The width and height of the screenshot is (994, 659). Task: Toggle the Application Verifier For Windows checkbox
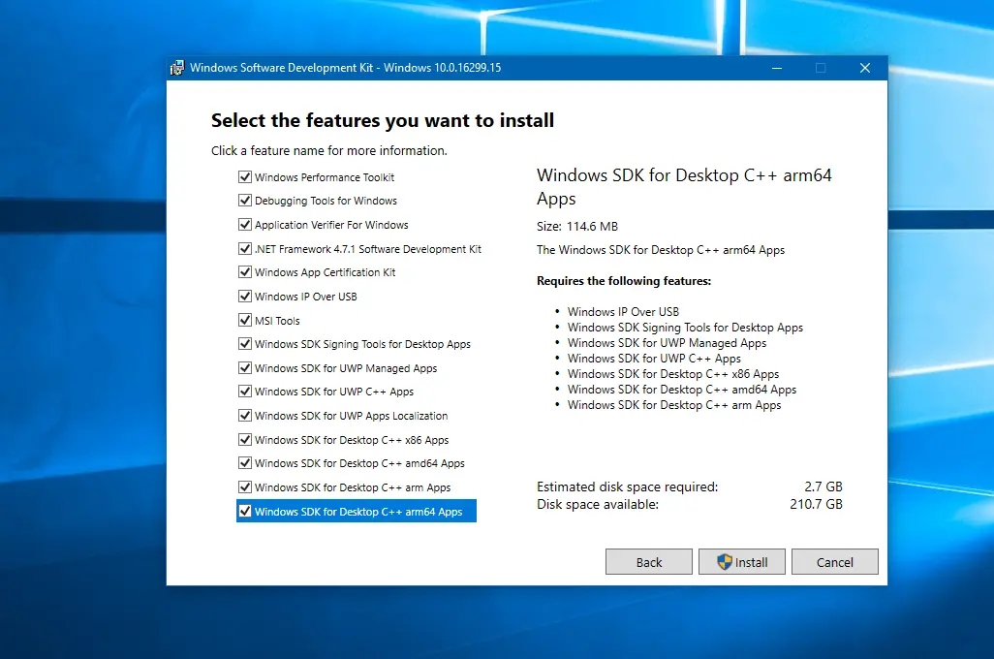point(245,225)
